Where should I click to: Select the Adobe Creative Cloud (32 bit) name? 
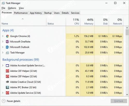tap(26, 82)
